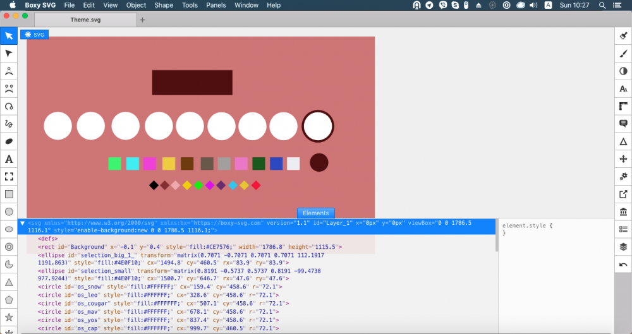The image size is (632, 334).
Task: Open the Library panel
Action: (x=623, y=212)
